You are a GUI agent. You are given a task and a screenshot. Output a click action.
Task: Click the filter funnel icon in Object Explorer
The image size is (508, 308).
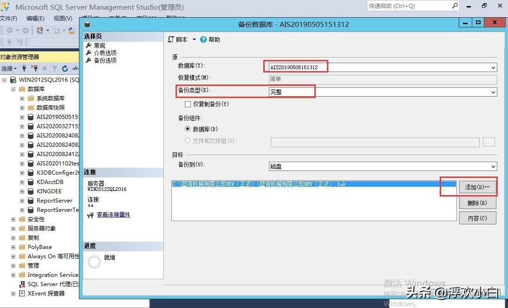point(55,68)
